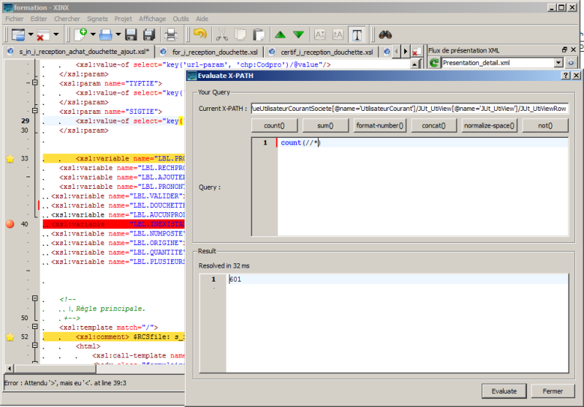Switch to certif_j_reception_douchette.xsl tab
Image resolution: width=584 pixels, height=407 pixels.
tap(321, 52)
